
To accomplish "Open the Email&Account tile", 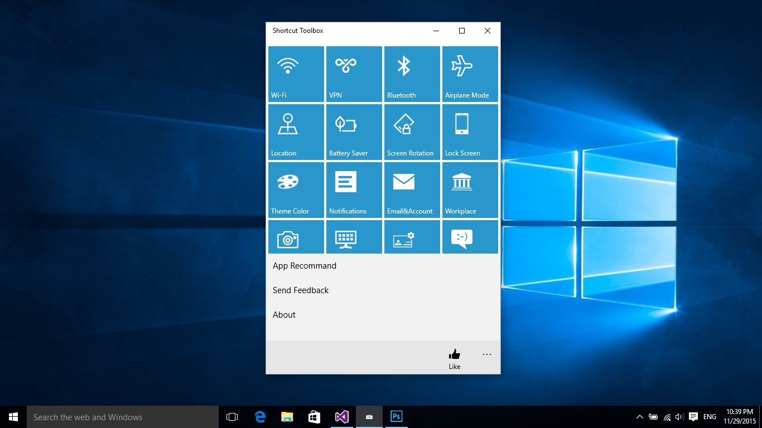I will click(412, 190).
